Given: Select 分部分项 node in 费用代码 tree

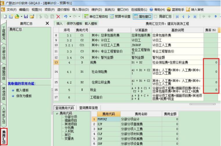Looking at the screenshot, I should coord(71,117).
